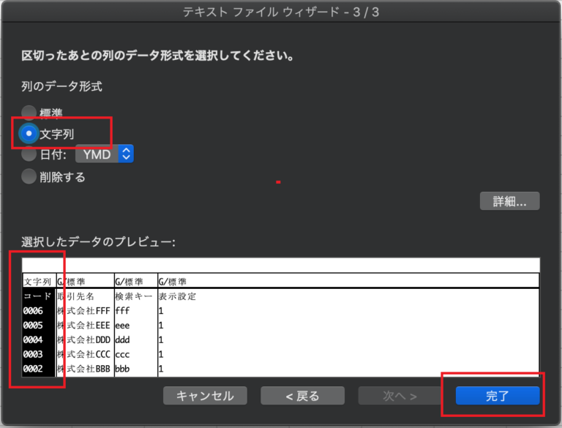Screen dimensions: 562x428
Task: Click code 0002 in the preview
Action: 33,369
